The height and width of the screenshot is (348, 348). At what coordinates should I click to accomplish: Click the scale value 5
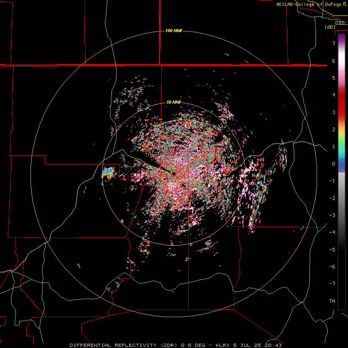334,78
